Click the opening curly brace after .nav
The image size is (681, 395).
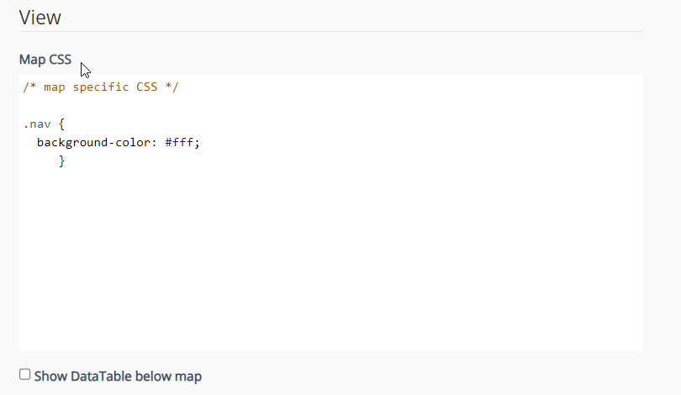tap(61, 124)
